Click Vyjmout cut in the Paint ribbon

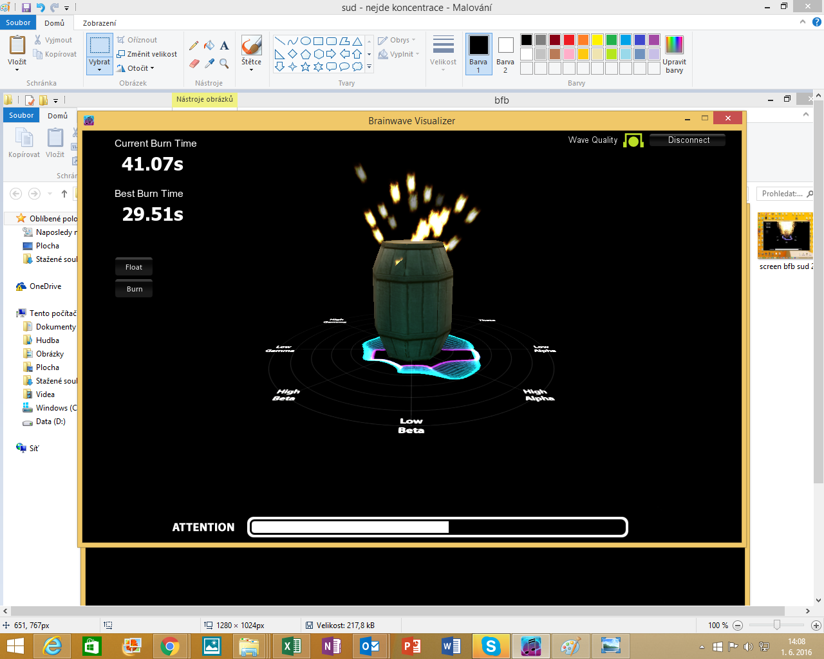click(x=53, y=40)
